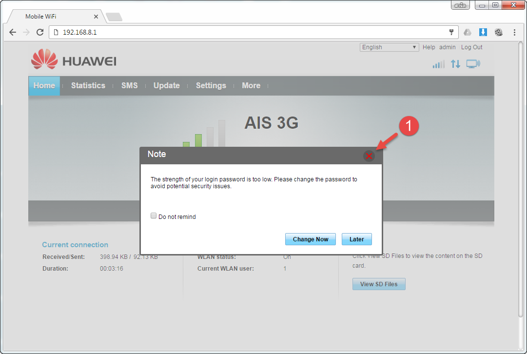527x354 pixels.
Task: Close the Note dialog with red X
Action: click(369, 156)
